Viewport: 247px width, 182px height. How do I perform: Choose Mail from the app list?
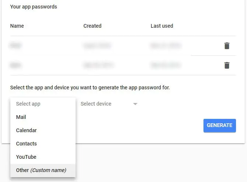click(x=21, y=117)
